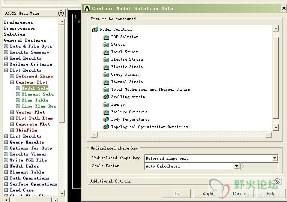Expand the List Results tree node
This screenshot has height=202, width=287.
pos(6,136)
